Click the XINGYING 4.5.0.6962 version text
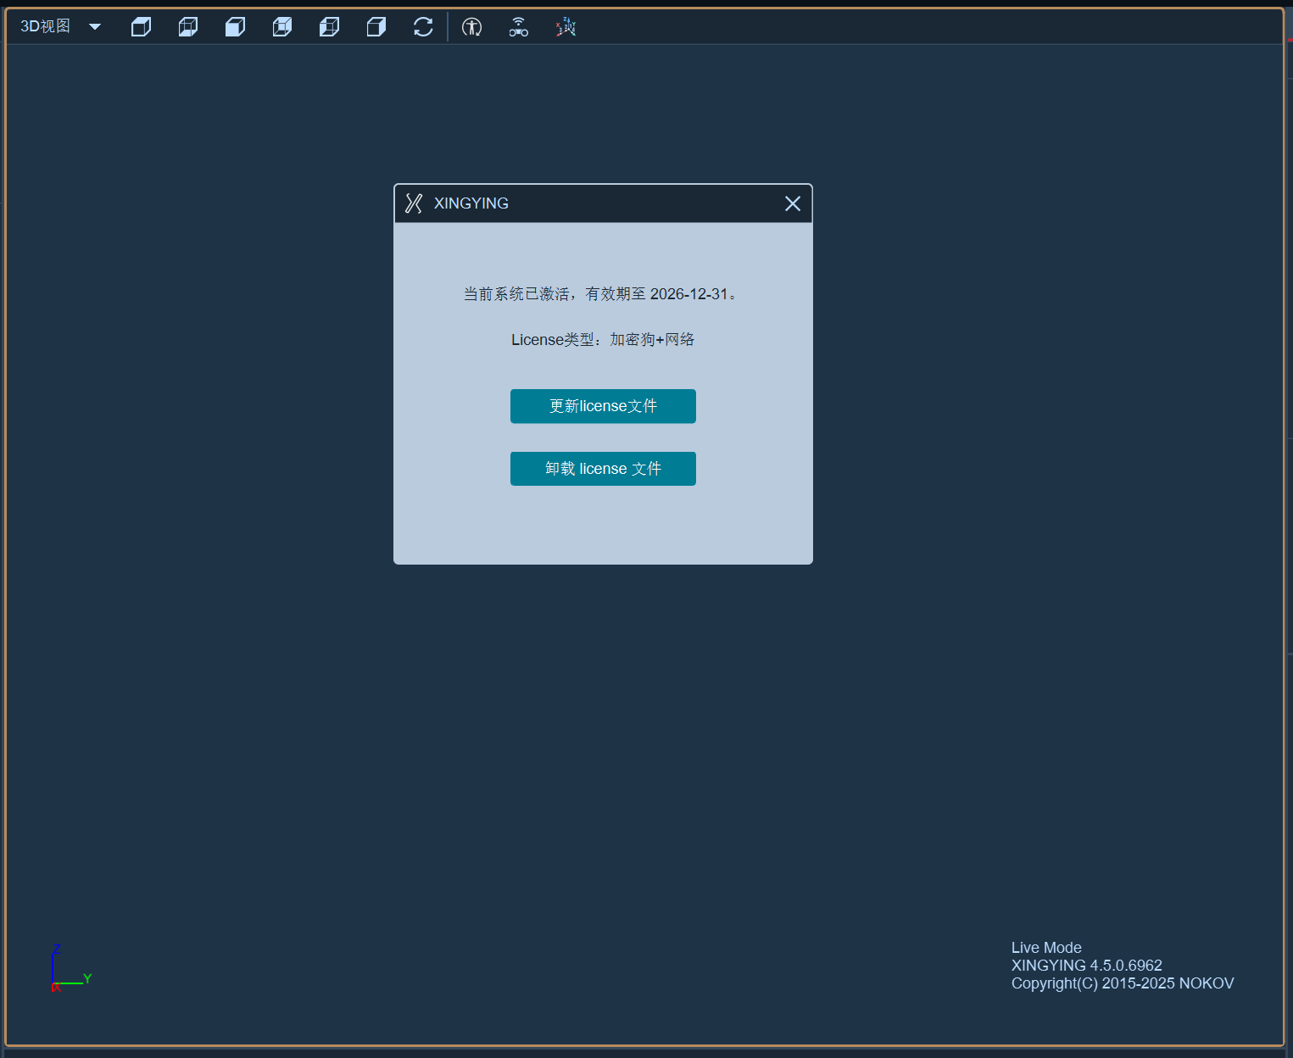The height and width of the screenshot is (1058, 1293). [x=1086, y=966]
